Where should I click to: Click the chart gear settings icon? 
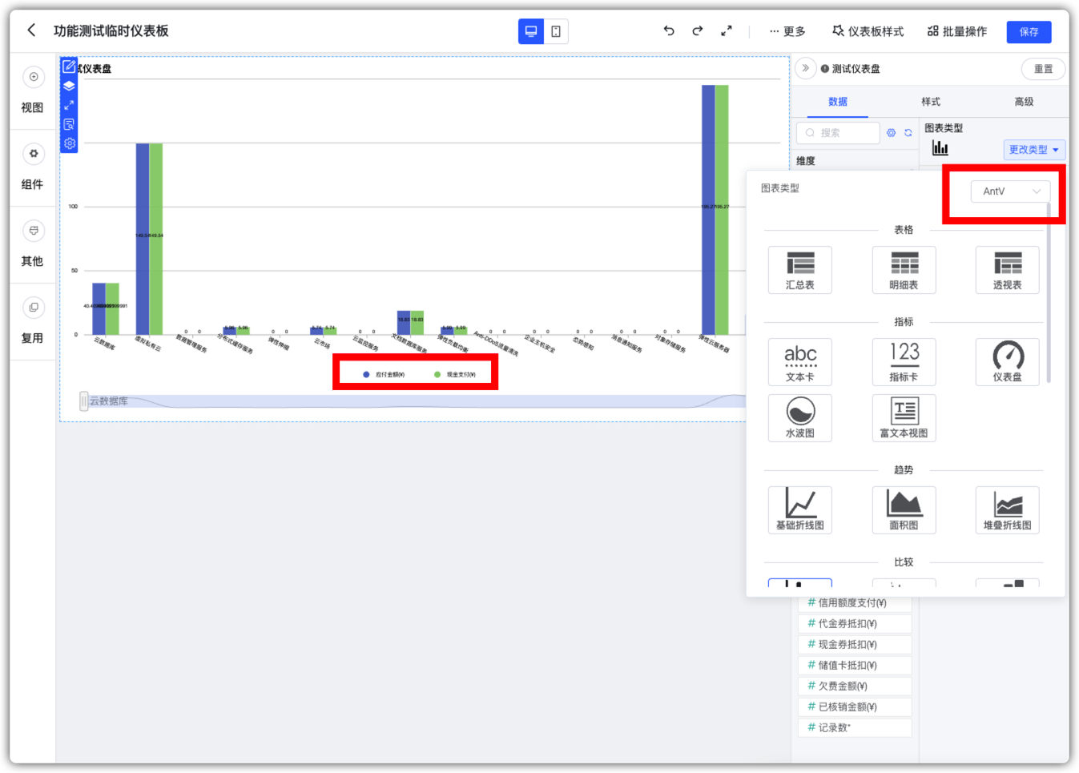[69, 143]
